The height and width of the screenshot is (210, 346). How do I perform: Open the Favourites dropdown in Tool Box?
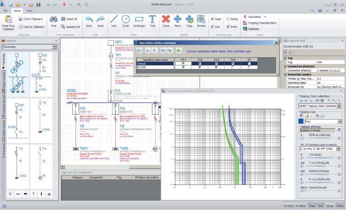[x=54, y=47]
